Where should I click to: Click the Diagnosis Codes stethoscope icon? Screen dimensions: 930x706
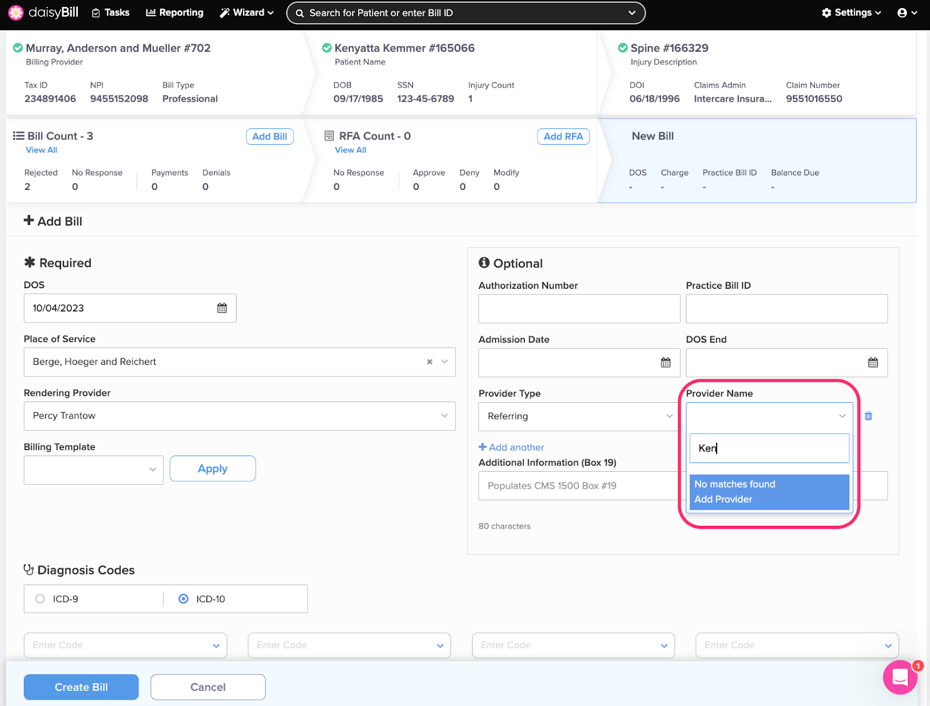point(28,569)
